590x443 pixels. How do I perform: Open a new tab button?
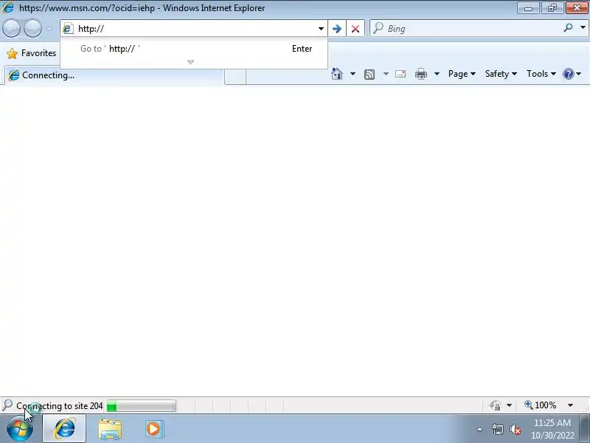(235, 77)
